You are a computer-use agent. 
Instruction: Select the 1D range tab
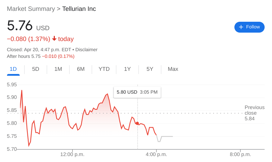coord(13,69)
